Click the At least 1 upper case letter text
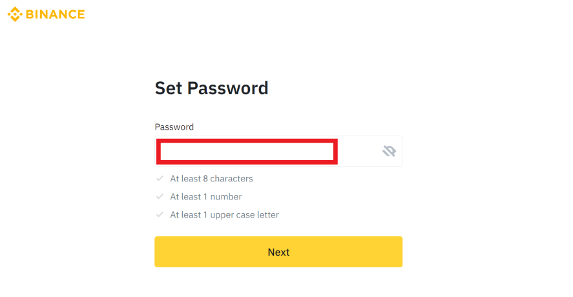 pyautogui.click(x=225, y=215)
